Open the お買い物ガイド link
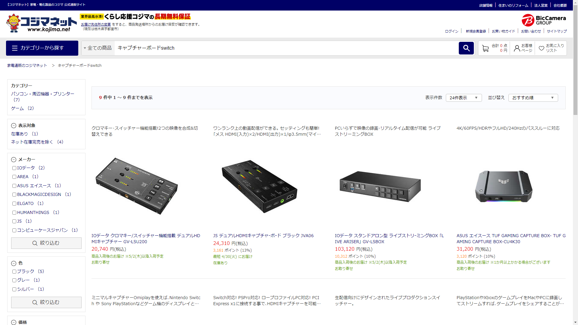The image size is (578, 325). tap(503, 31)
